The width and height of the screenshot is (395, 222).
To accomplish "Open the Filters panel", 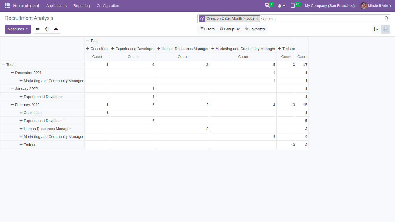I will pyautogui.click(x=207, y=29).
